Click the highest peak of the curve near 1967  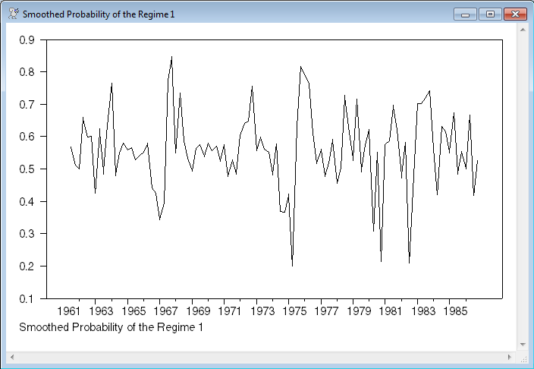pos(171,57)
